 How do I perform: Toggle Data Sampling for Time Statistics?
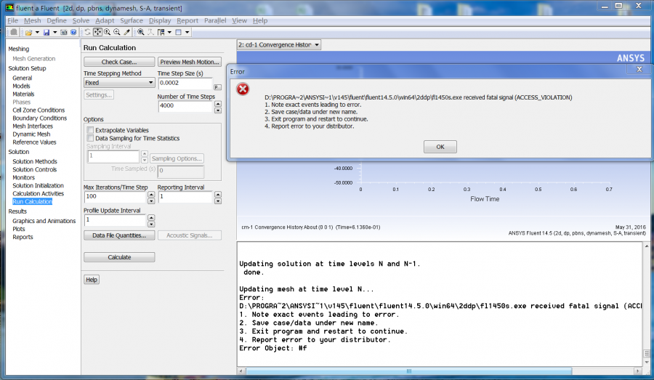pyautogui.click(x=90, y=138)
